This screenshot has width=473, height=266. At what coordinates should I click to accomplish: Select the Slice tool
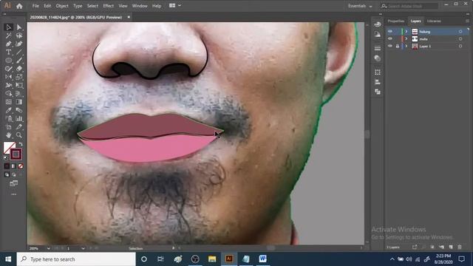pos(19,126)
